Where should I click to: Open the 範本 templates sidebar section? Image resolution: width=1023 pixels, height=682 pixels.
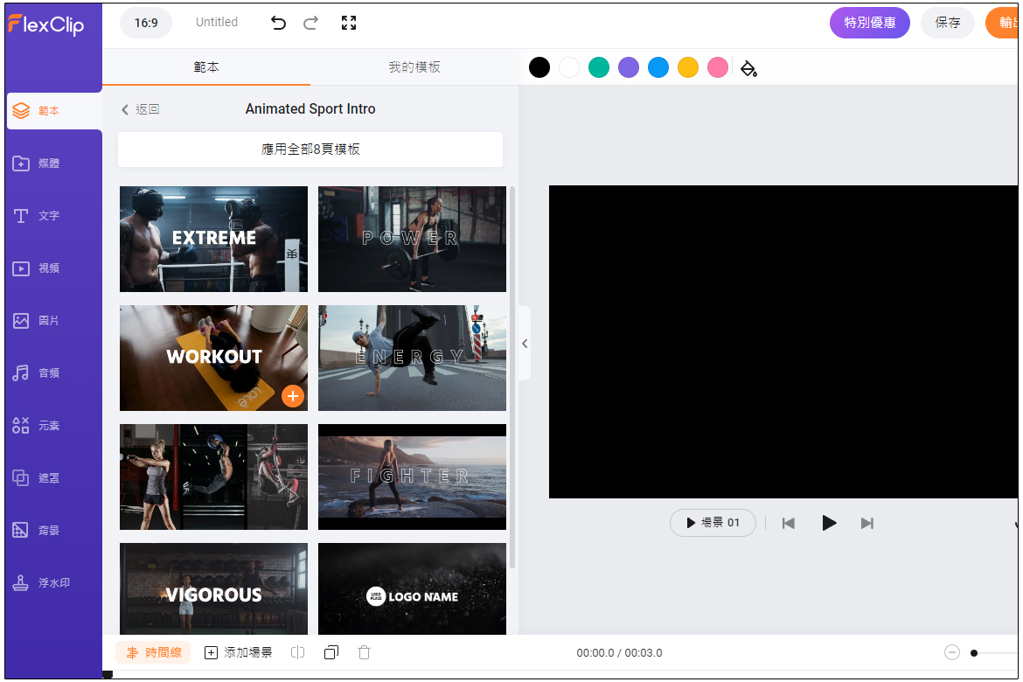pos(53,111)
